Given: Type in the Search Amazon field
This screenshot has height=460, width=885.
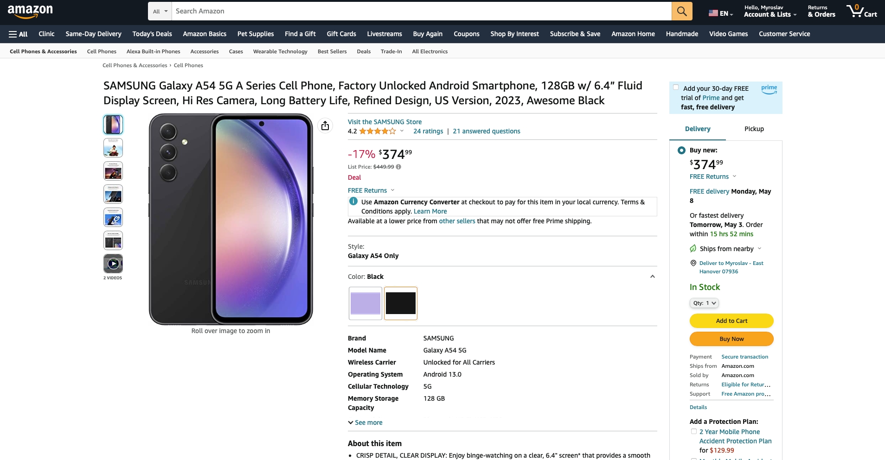Looking at the screenshot, I should [421, 11].
